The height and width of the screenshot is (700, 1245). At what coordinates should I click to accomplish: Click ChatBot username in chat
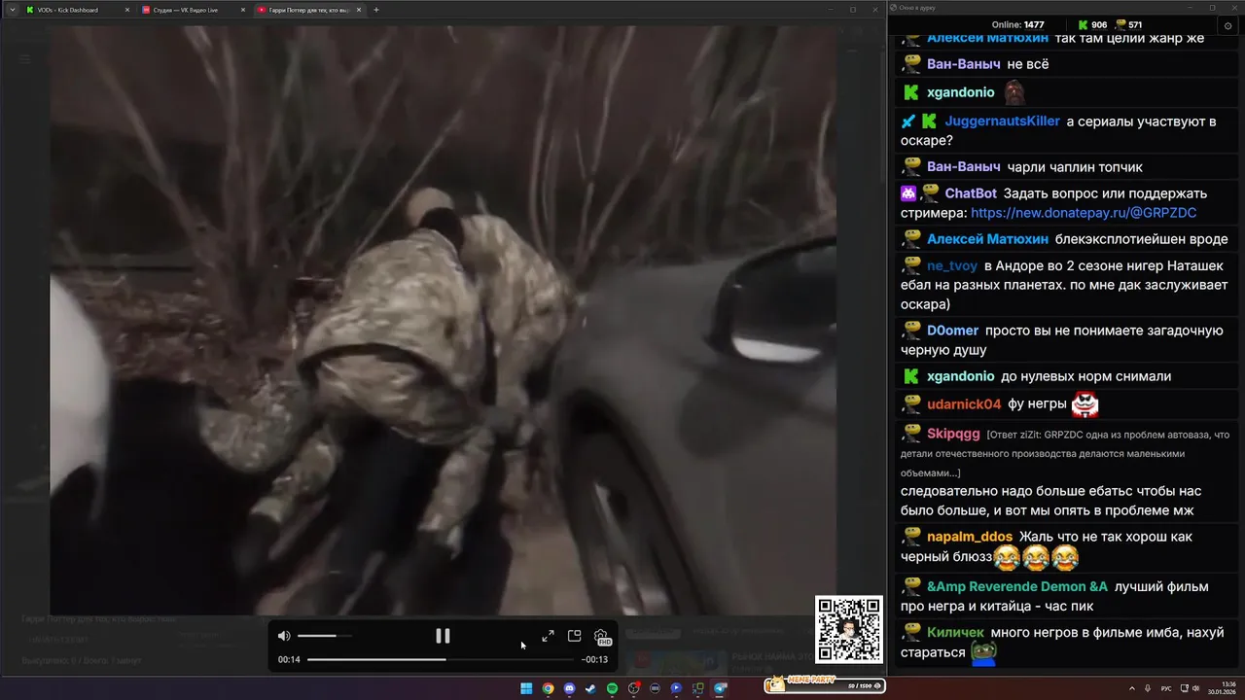tap(971, 193)
